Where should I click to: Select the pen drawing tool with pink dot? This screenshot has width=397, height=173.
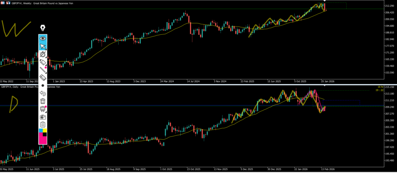click(43, 70)
